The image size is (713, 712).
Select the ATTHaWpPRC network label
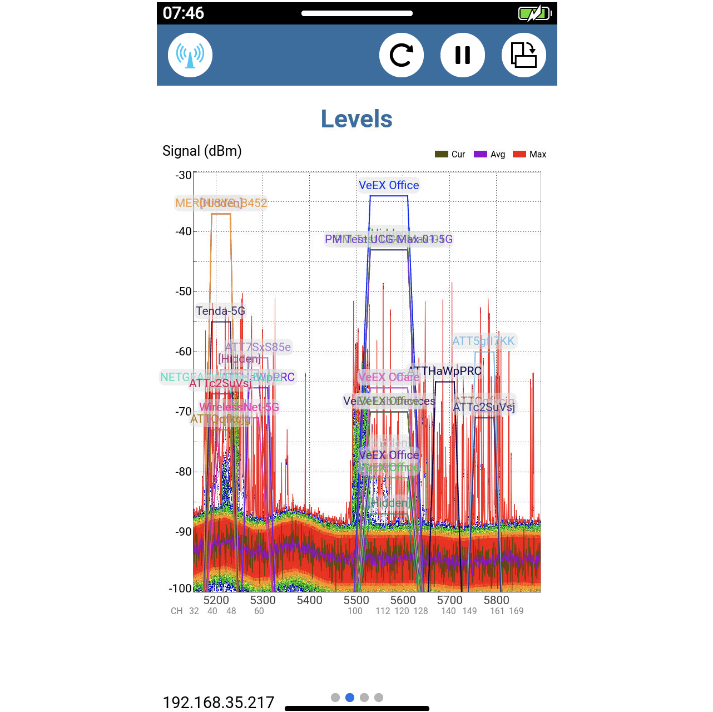click(444, 370)
